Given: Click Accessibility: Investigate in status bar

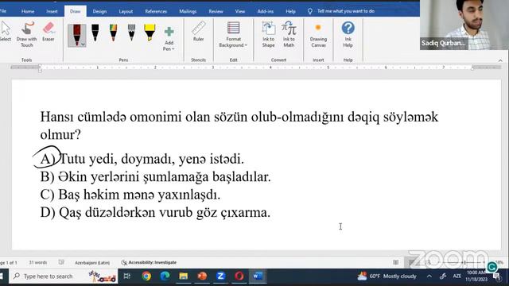Looking at the screenshot, I should point(149,262).
